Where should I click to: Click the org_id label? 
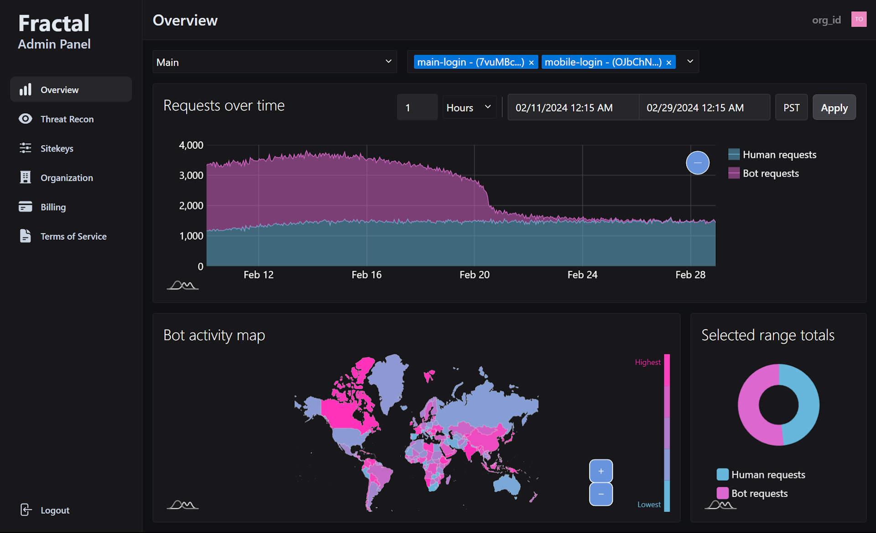coord(826,20)
